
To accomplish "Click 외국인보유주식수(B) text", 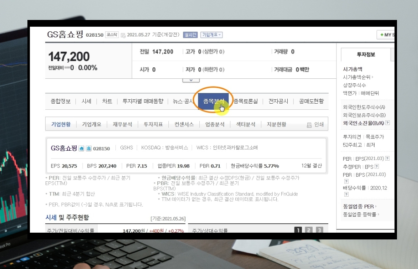I will [364, 115].
